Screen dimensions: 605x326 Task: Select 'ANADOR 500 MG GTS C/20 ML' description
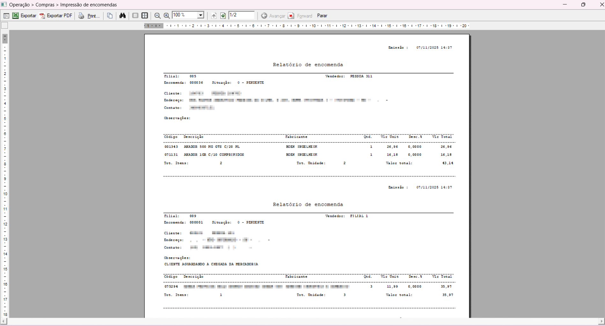tap(212, 147)
